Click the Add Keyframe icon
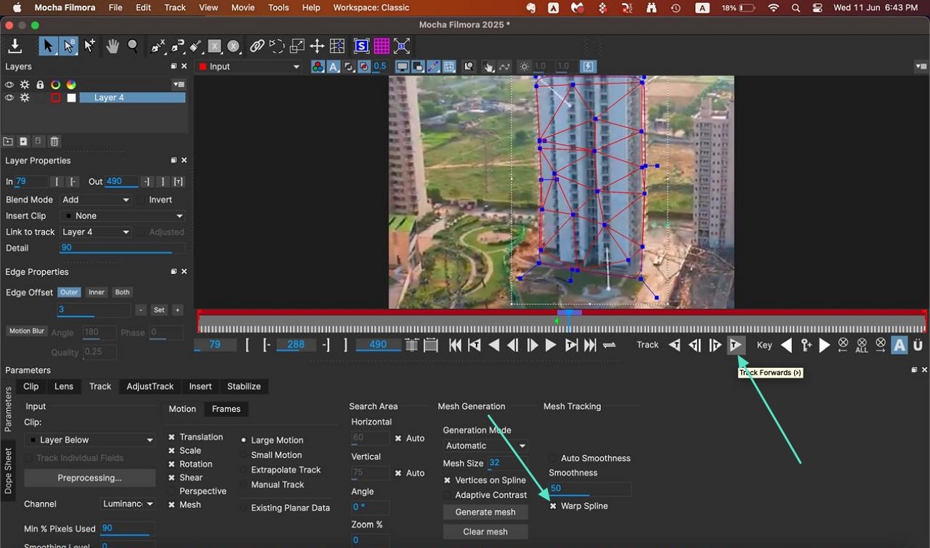 (806, 346)
